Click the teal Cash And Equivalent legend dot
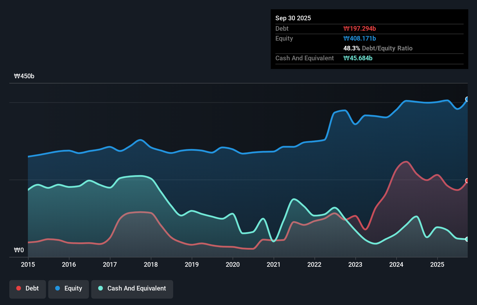477x305 pixels. pyautogui.click(x=100, y=288)
